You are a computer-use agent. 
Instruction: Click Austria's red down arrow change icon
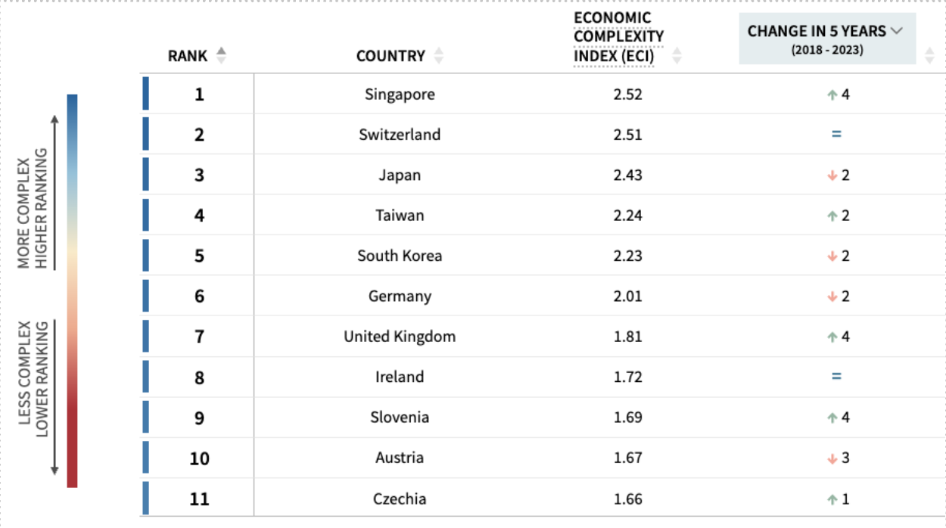pyautogui.click(x=832, y=458)
